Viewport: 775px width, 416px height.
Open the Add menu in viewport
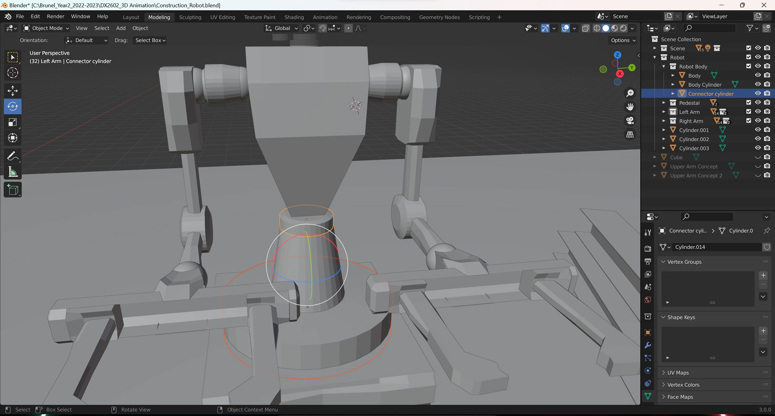coord(121,28)
